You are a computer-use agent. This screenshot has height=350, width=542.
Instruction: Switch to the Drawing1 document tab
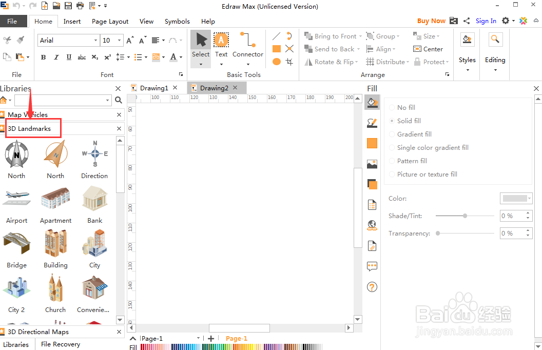pos(154,88)
